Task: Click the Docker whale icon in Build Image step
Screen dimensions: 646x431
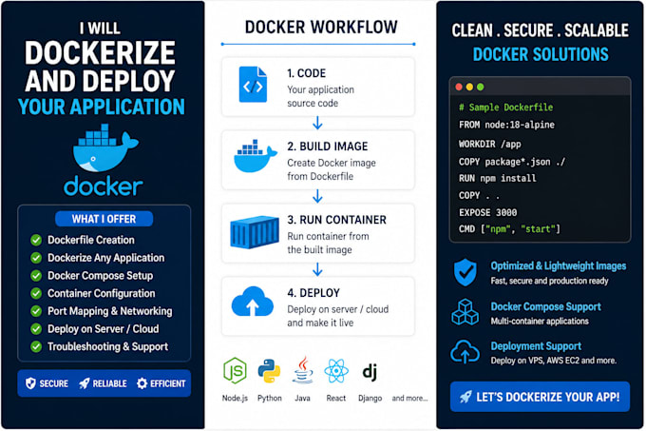Action: pyautogui.click(x=255, y=156)
